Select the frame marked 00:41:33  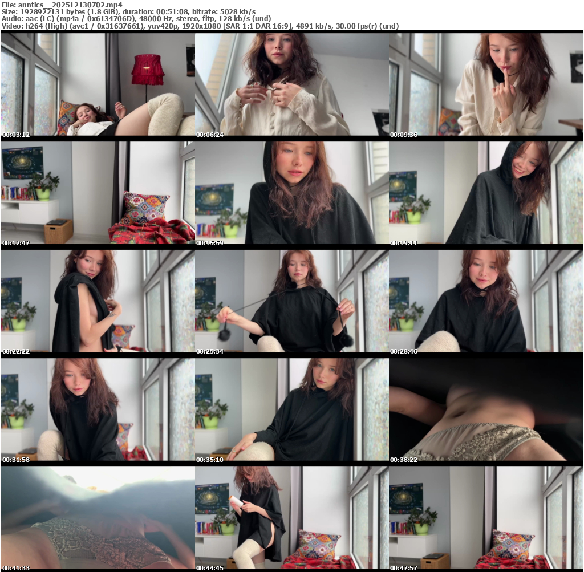point(98,518)
